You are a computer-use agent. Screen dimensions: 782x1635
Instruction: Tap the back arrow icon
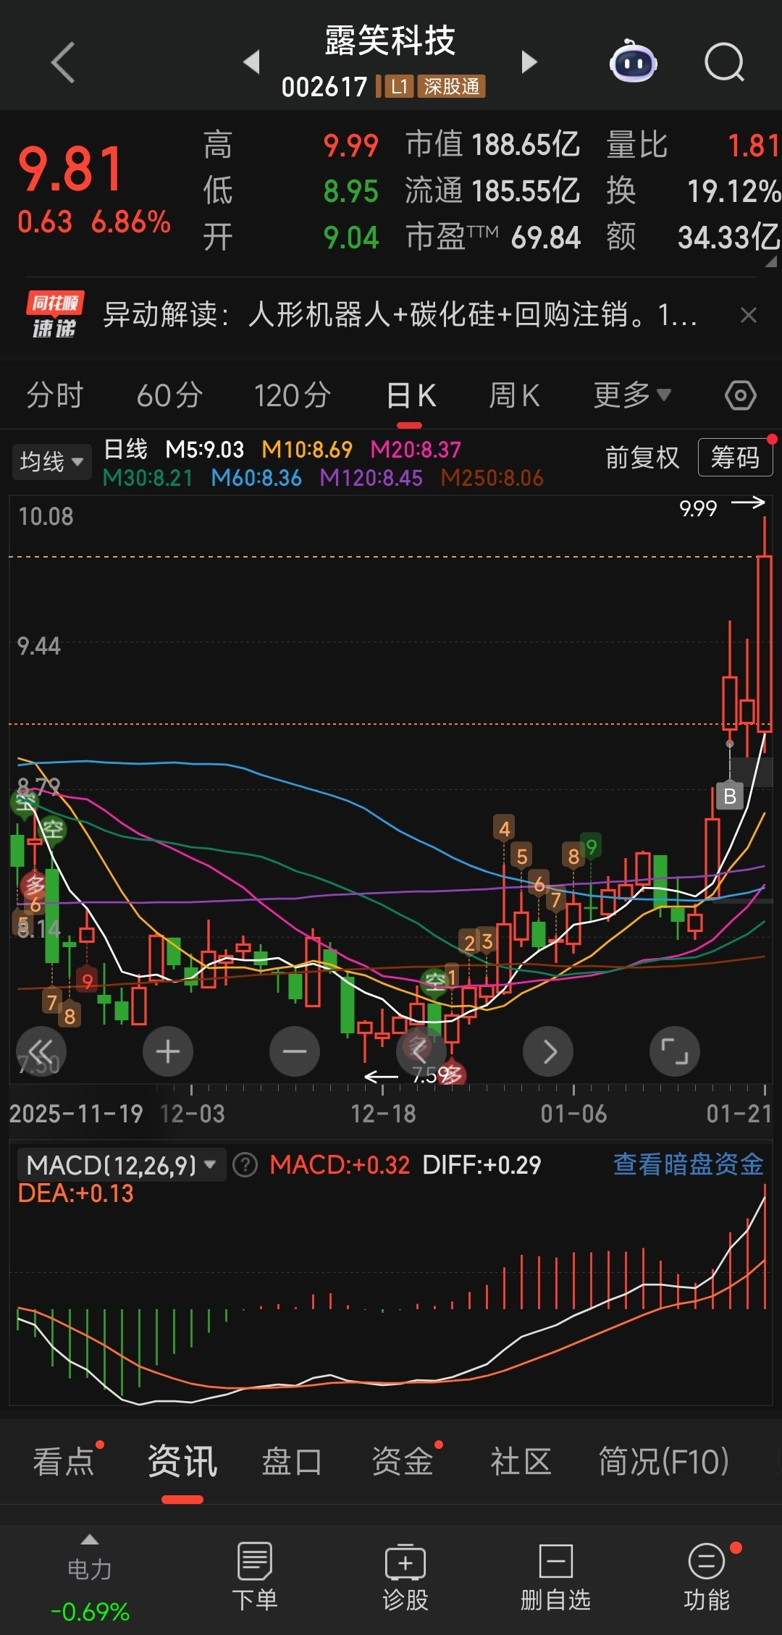(x=64, y=62)
